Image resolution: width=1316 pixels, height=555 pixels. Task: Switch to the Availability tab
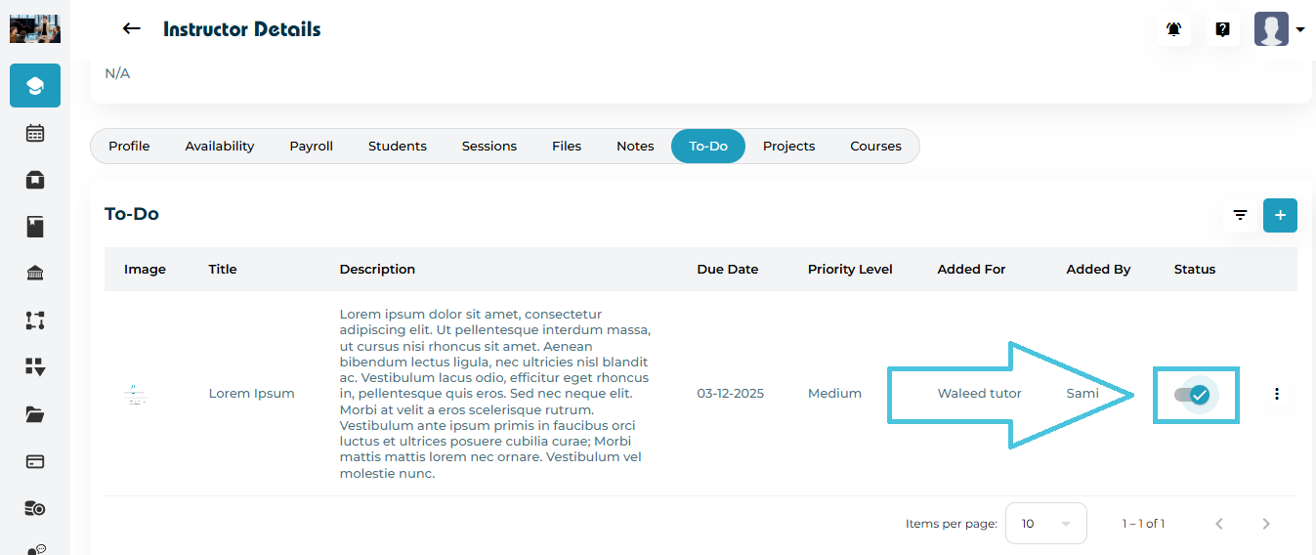220,147
